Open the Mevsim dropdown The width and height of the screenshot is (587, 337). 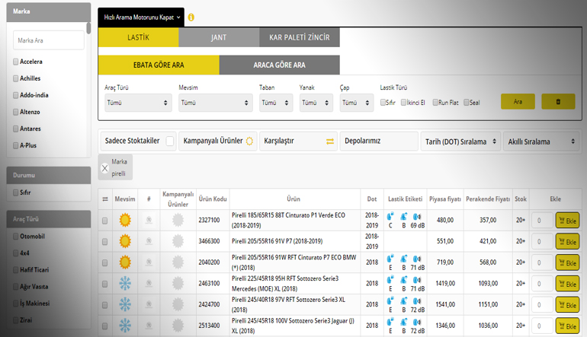click(x=215, y=103)
